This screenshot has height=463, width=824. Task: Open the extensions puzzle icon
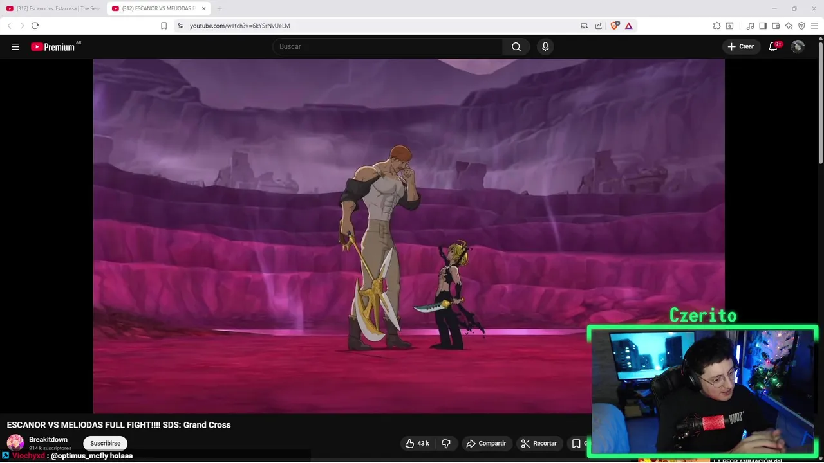716,26
